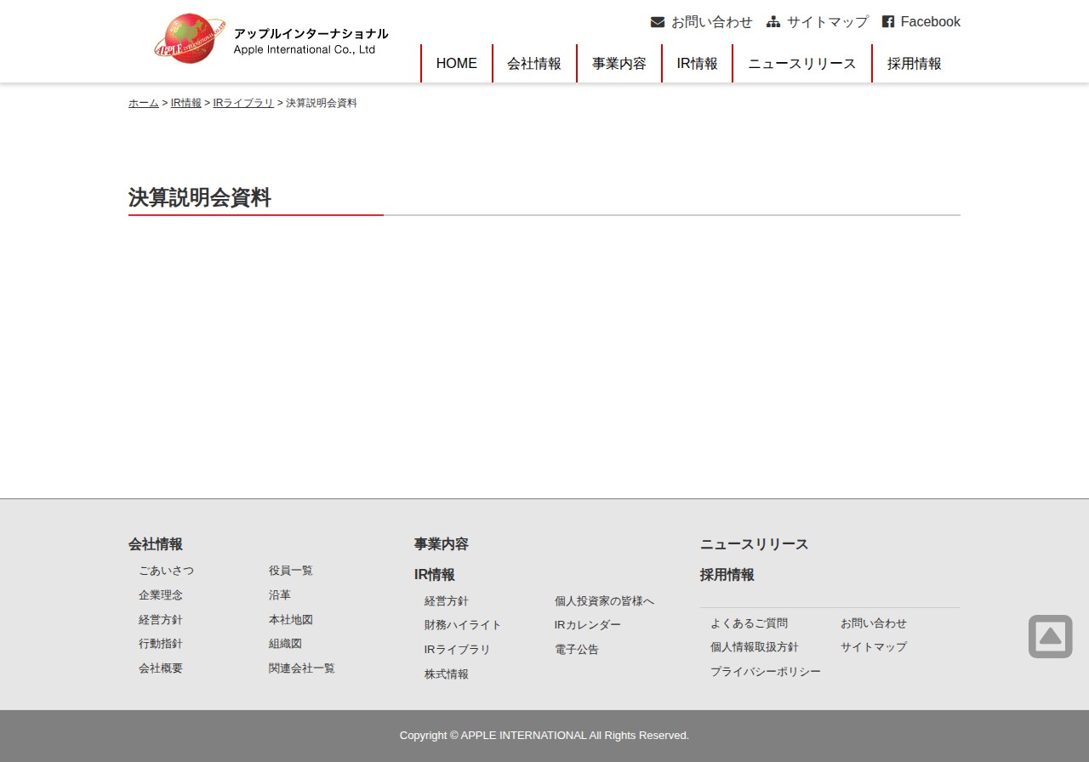Open ニュースリリース in the top navigation

[802, 64]
